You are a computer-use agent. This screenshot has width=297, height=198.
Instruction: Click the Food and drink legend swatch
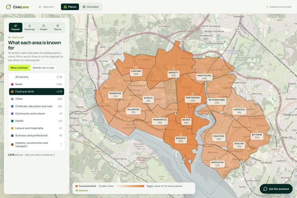[x=77, y=186]
